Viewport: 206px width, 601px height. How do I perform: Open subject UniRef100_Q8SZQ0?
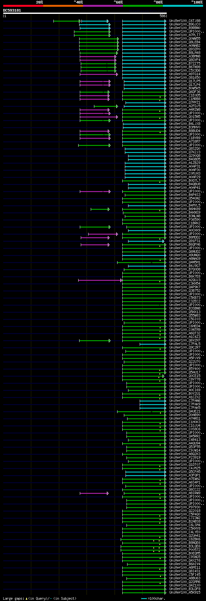(x=185, y=149)
